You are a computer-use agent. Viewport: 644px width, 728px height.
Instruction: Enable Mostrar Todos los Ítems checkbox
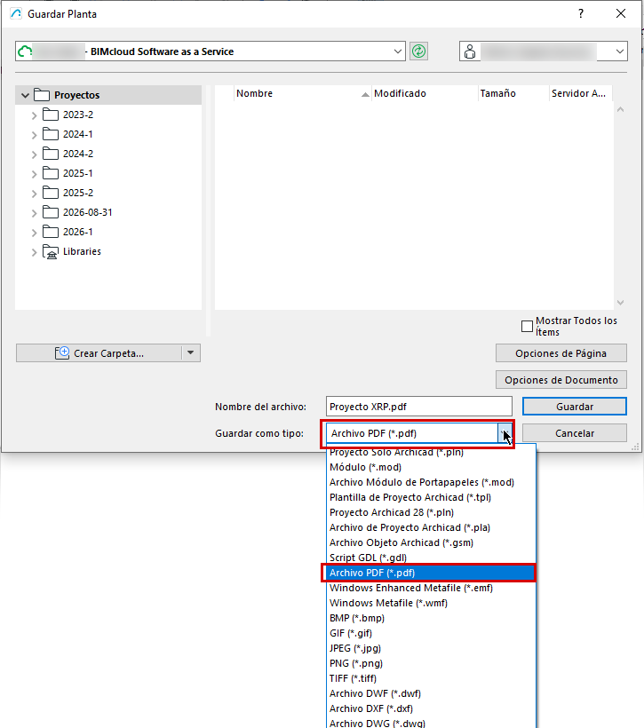[527, 327]
